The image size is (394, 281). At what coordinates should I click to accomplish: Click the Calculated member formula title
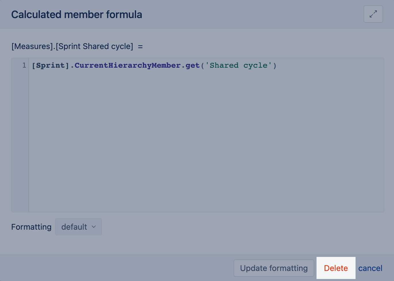click(77, 15)
